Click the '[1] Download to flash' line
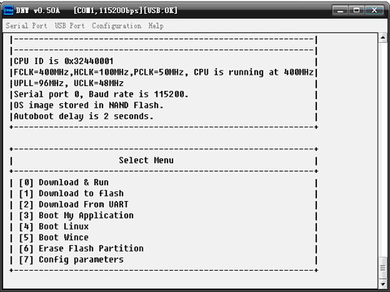 tap(71, 194)
